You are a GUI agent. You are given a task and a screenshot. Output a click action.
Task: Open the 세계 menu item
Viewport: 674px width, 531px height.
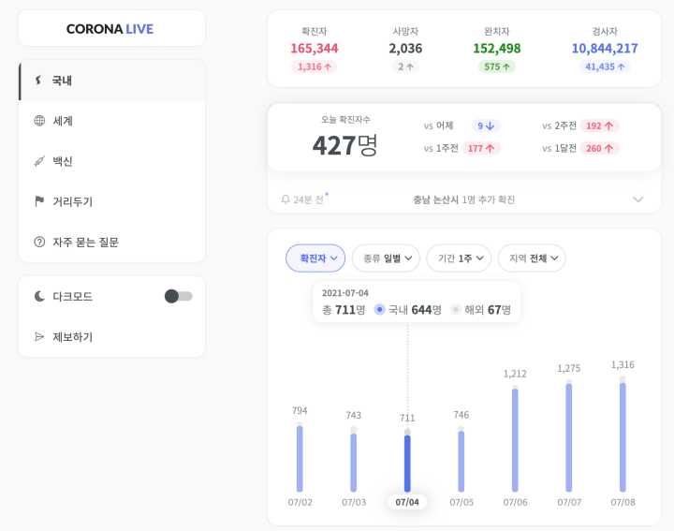pos(111,121)
